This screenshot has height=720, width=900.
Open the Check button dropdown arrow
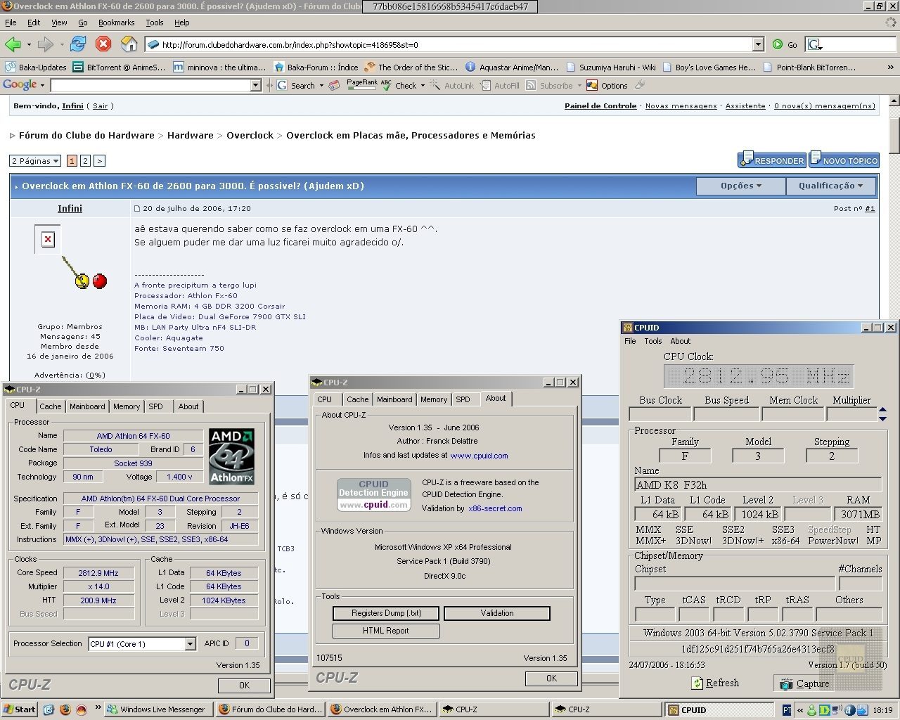pos(423,86)
